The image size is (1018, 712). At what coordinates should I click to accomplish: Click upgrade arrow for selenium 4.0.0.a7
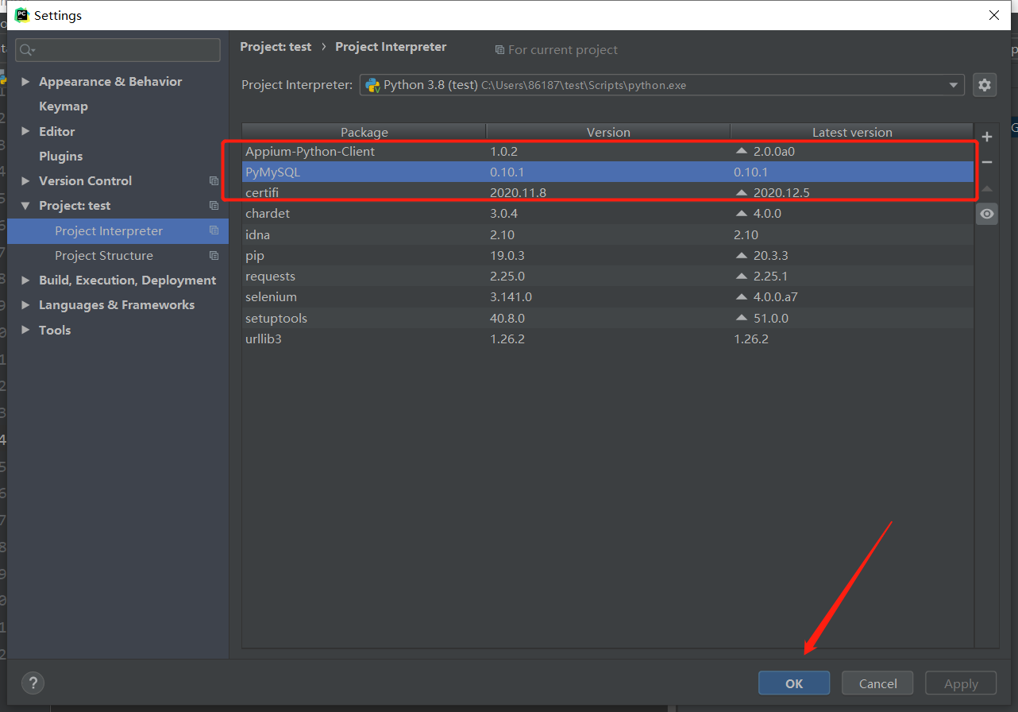(x=742, y=297)
